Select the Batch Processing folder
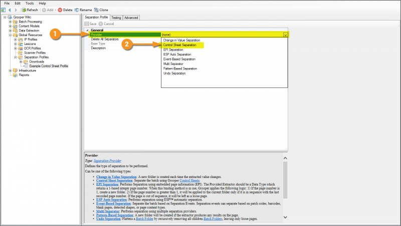Screen dimensions: 401x226 pyautogui.click(x=30, y=21)
